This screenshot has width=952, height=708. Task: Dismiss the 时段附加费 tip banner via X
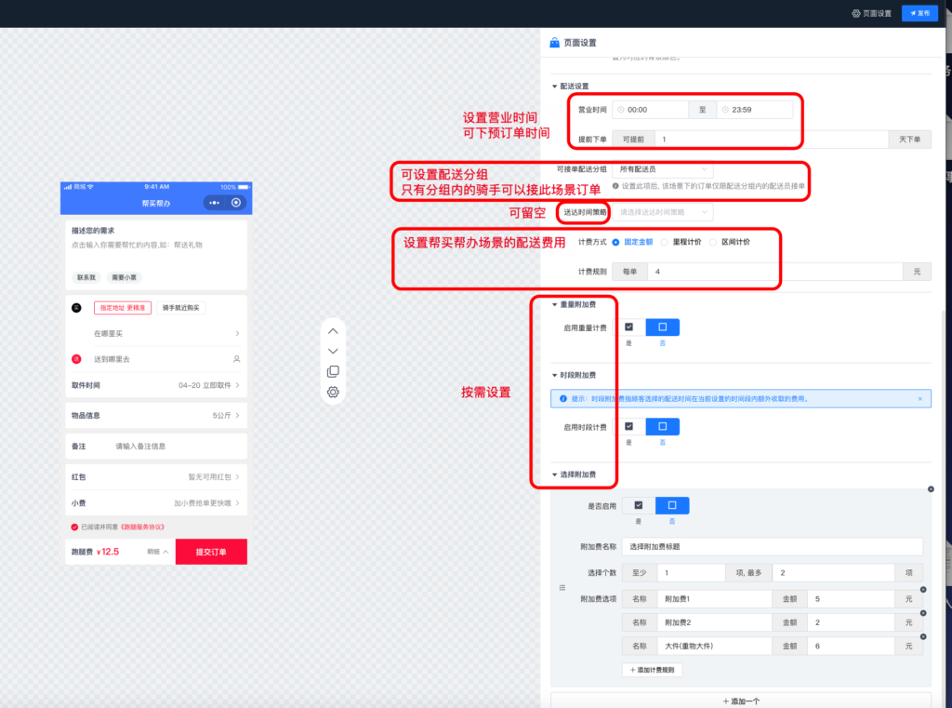click(919, 398)
